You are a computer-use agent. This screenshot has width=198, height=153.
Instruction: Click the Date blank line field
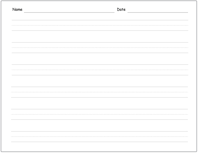(158, 12)
